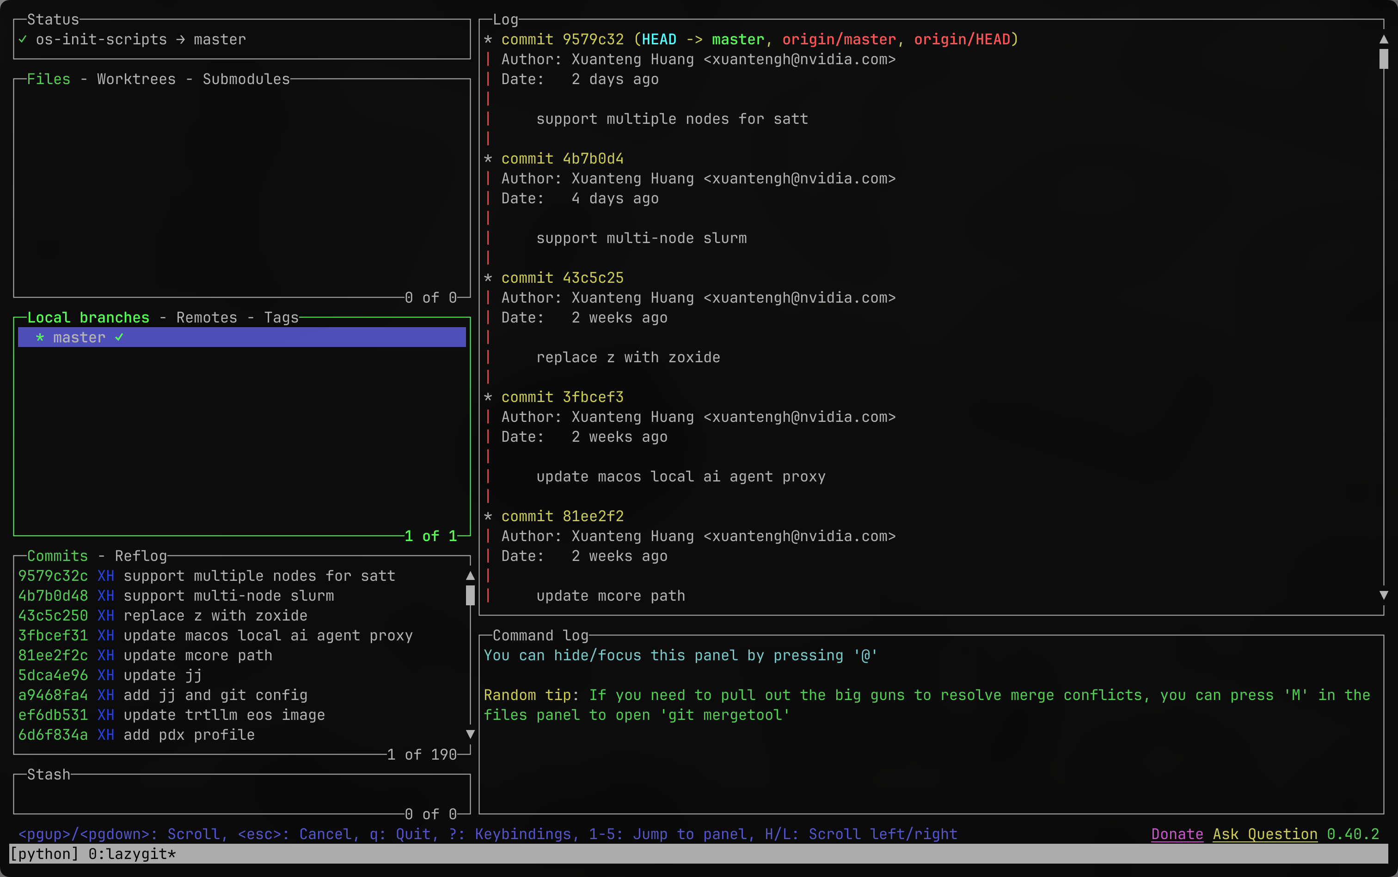The height and width of the screenshot is (877, 1398).
Task: Select commit 6d6f834a add pdx profile
Action: coord(242,735)
